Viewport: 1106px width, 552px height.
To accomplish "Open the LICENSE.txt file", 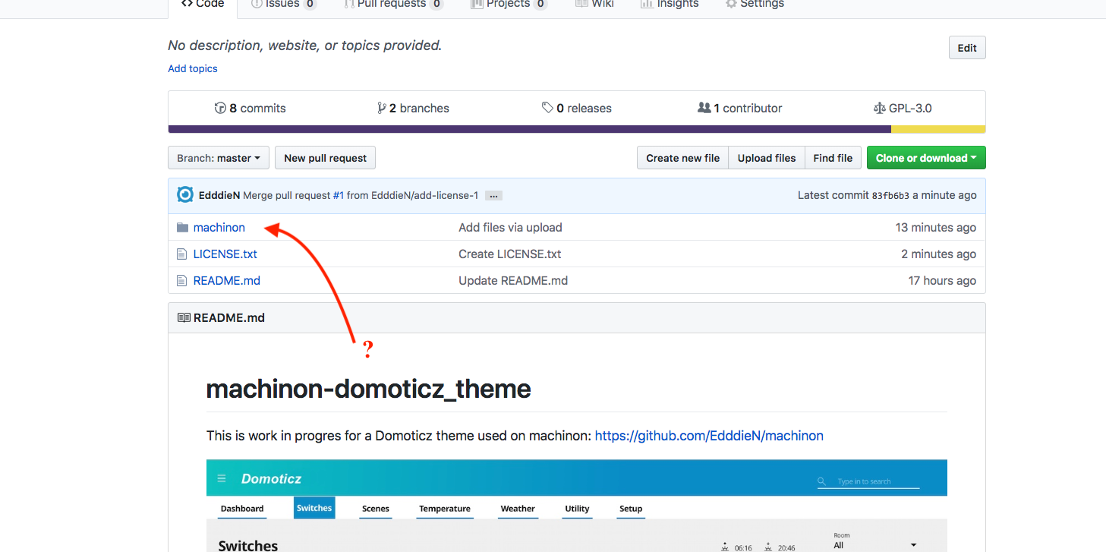I will point(225,254).
